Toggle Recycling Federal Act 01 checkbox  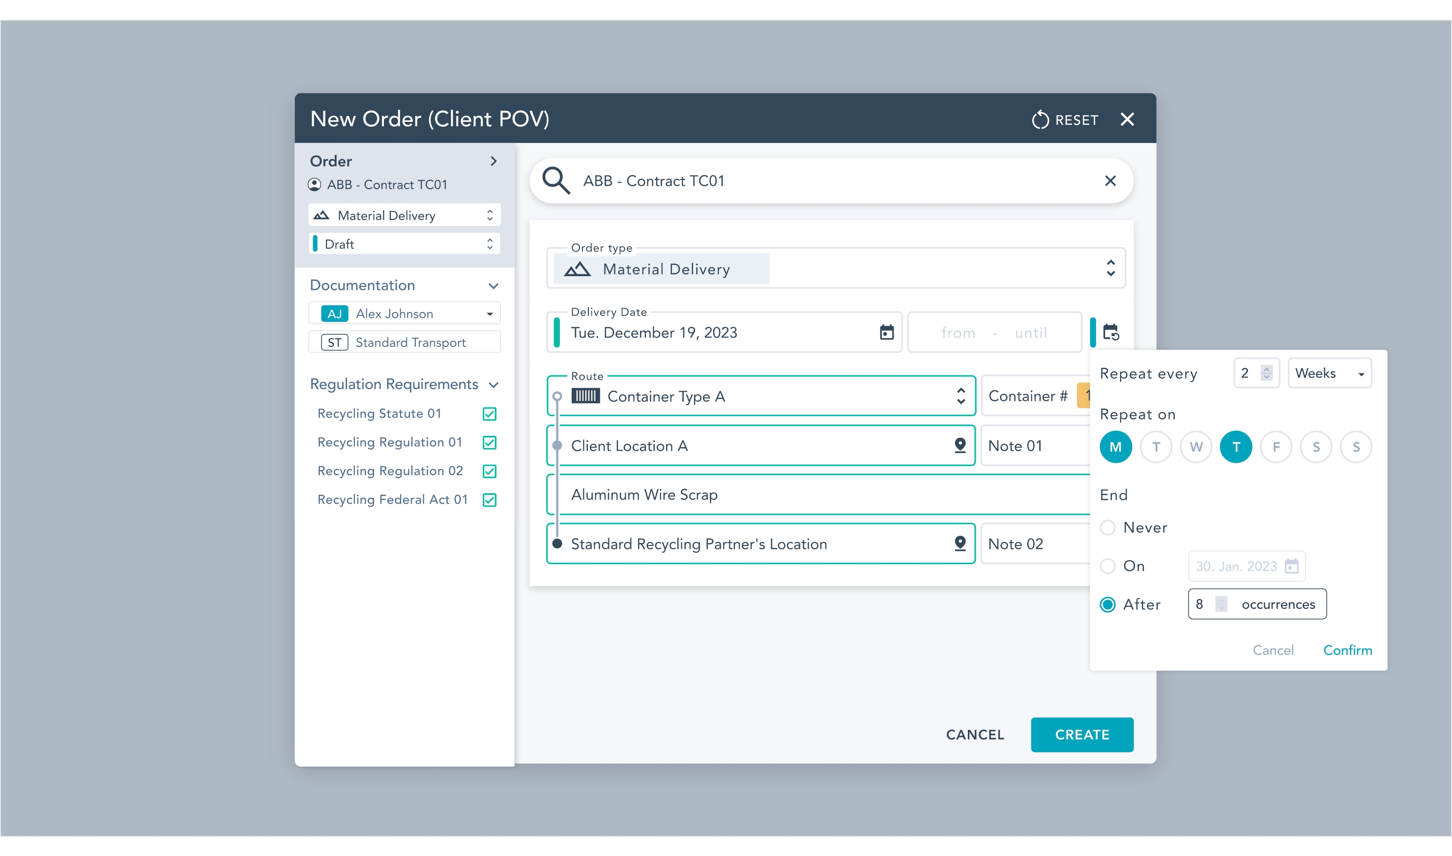click(x=489, y=500)
